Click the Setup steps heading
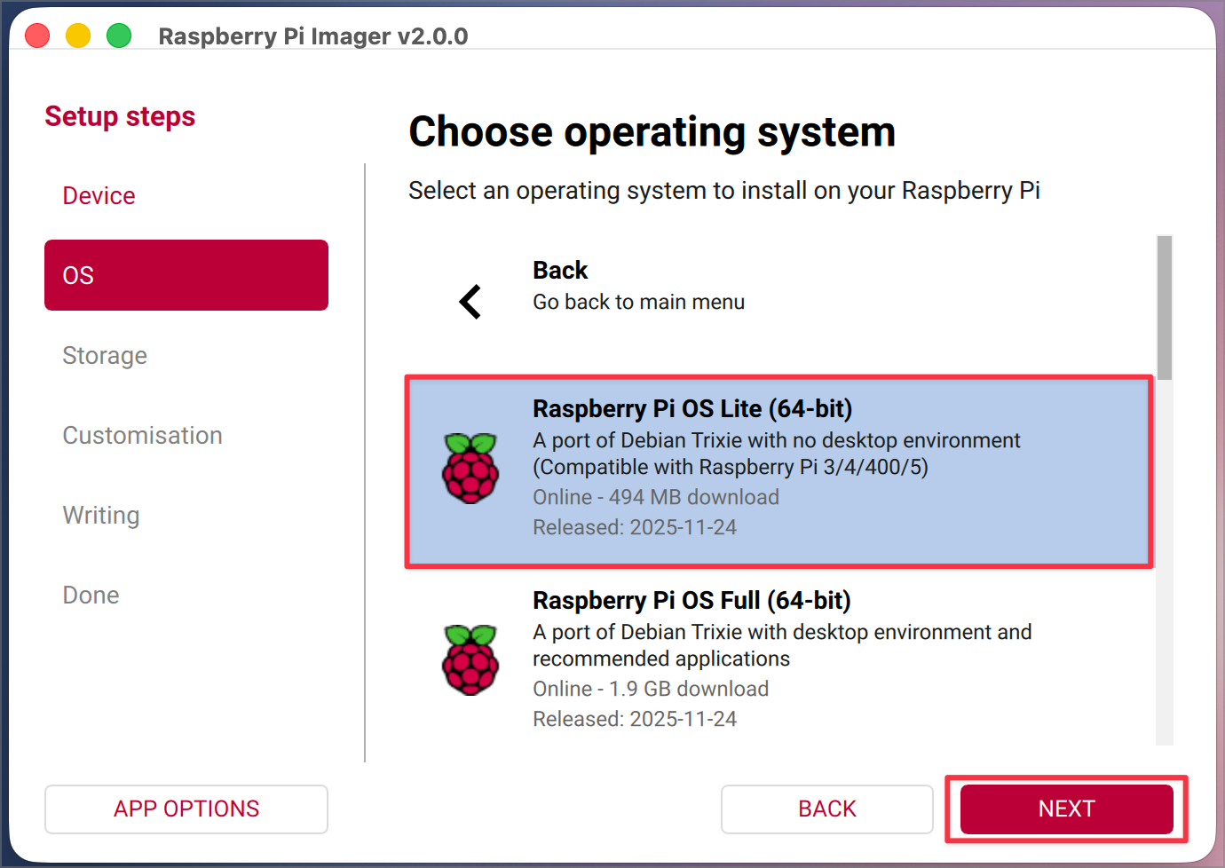Image resolution: width=1225 pixels, height=868 pixels. (x=120, y=116)
